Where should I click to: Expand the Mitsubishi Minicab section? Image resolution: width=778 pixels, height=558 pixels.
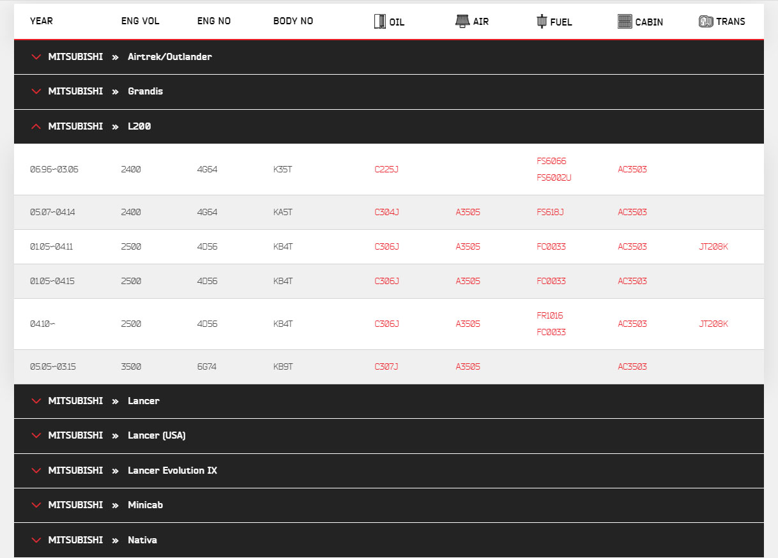pos(389,505)
